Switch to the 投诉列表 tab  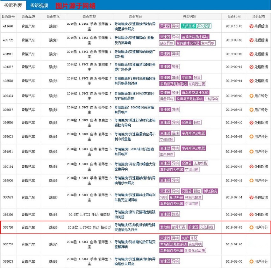click(x=13, y=5)
